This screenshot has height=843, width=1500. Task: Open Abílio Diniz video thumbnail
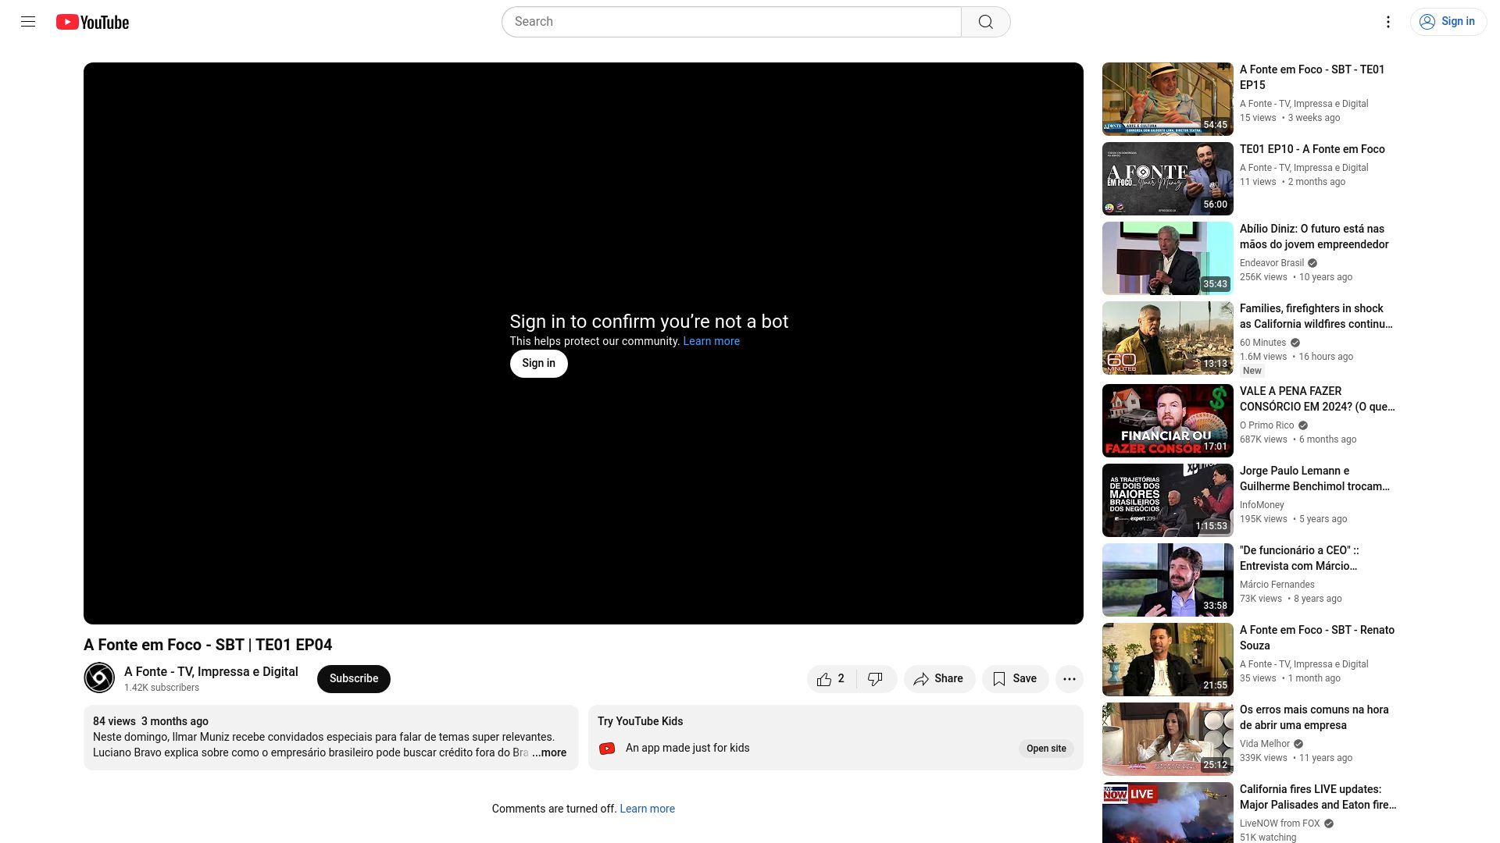coord(1167,258)
